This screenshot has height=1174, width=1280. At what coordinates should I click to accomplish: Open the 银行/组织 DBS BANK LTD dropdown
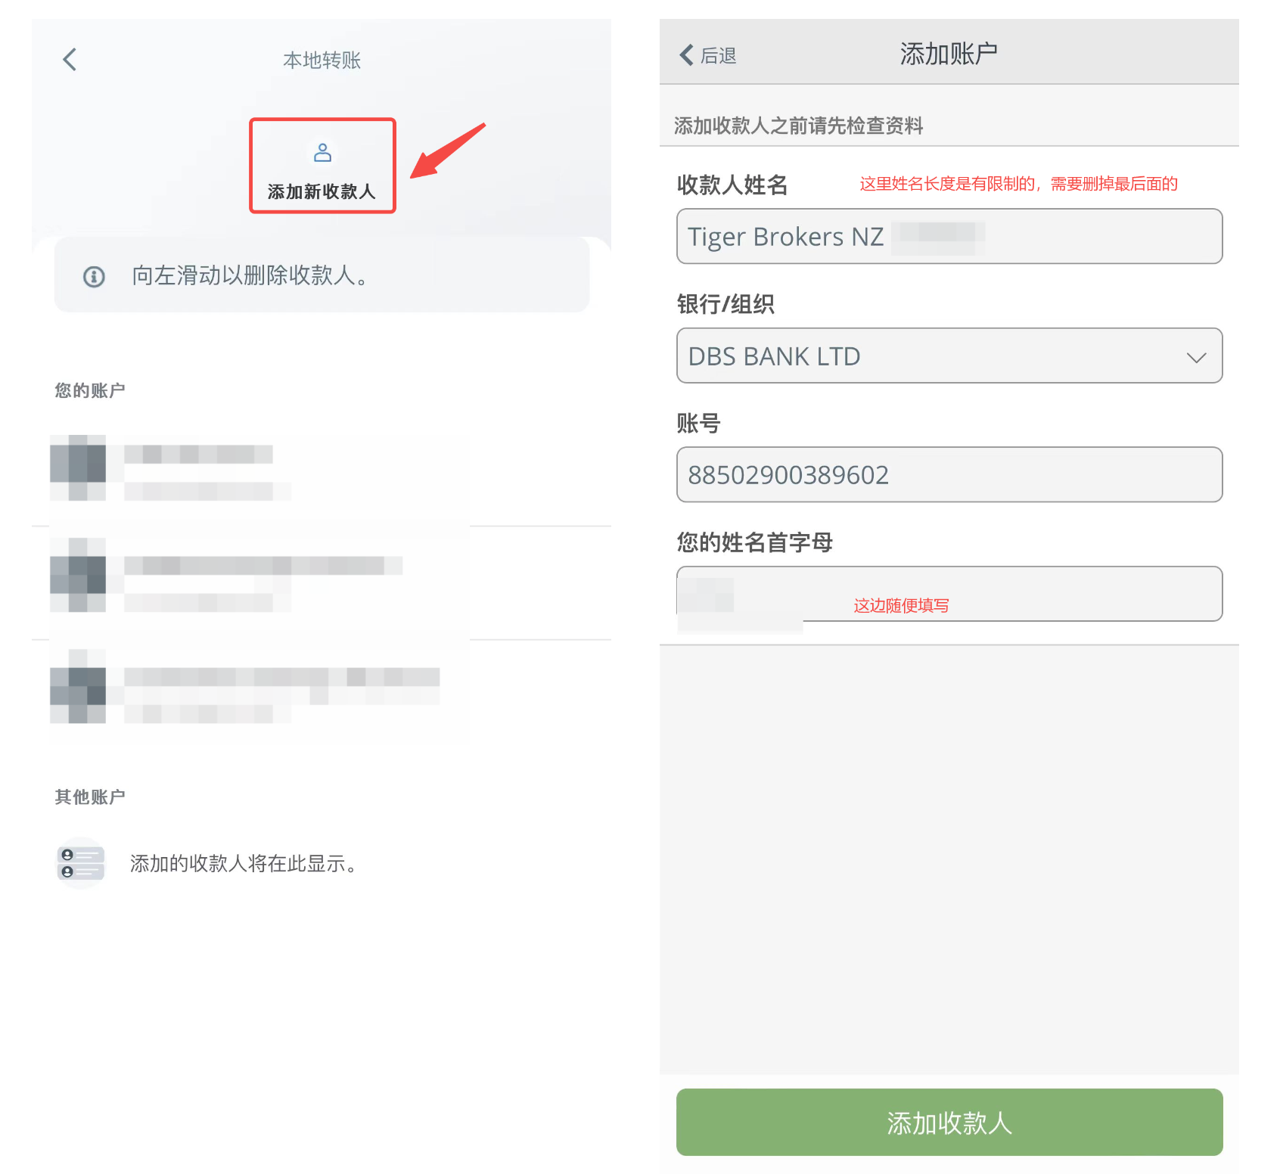click(949, 356)
